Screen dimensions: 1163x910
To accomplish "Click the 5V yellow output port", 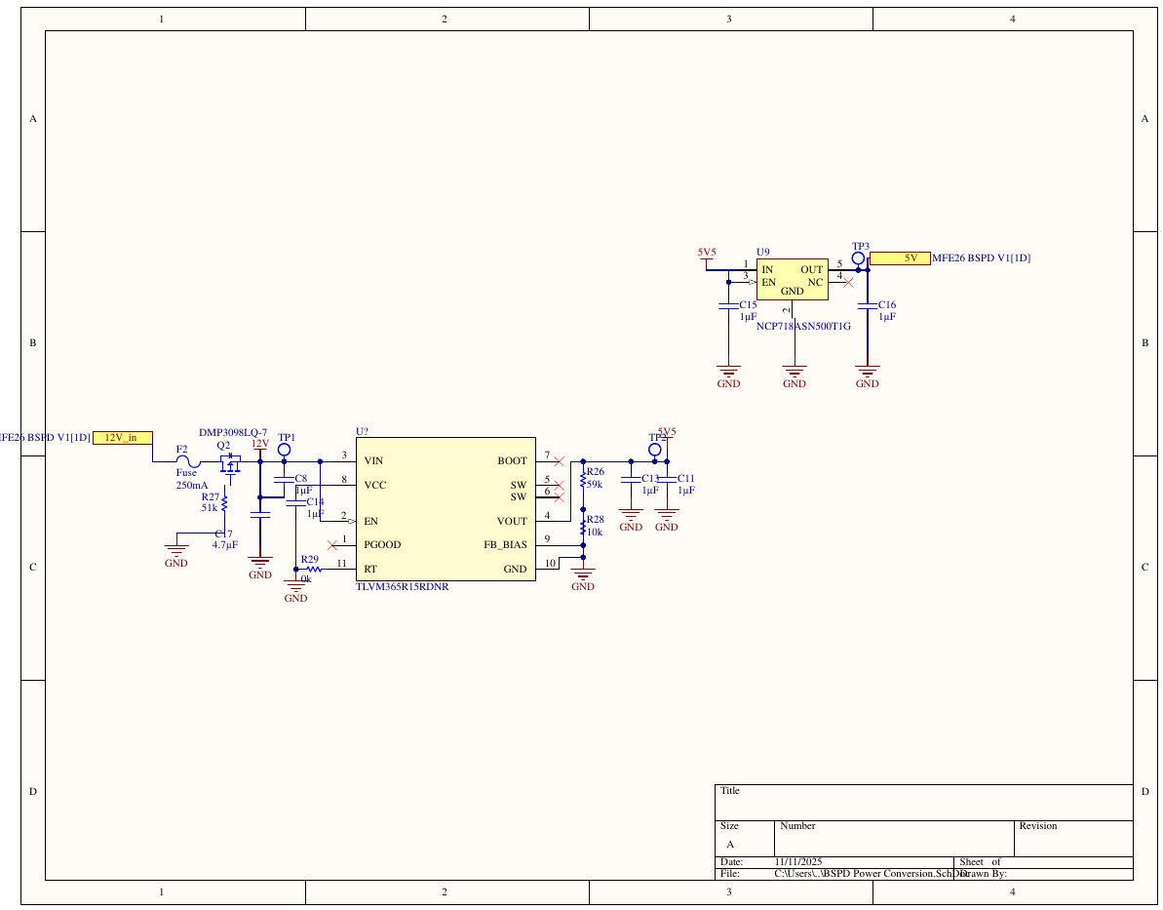I will click(900, 258).
